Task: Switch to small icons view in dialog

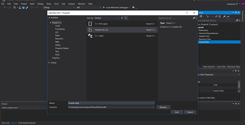Action: [x=122, y=18]
